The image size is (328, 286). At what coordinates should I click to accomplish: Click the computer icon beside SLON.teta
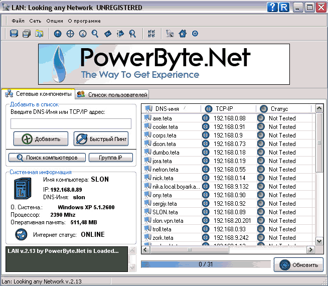pyautogui.click(x=147, y=212)
